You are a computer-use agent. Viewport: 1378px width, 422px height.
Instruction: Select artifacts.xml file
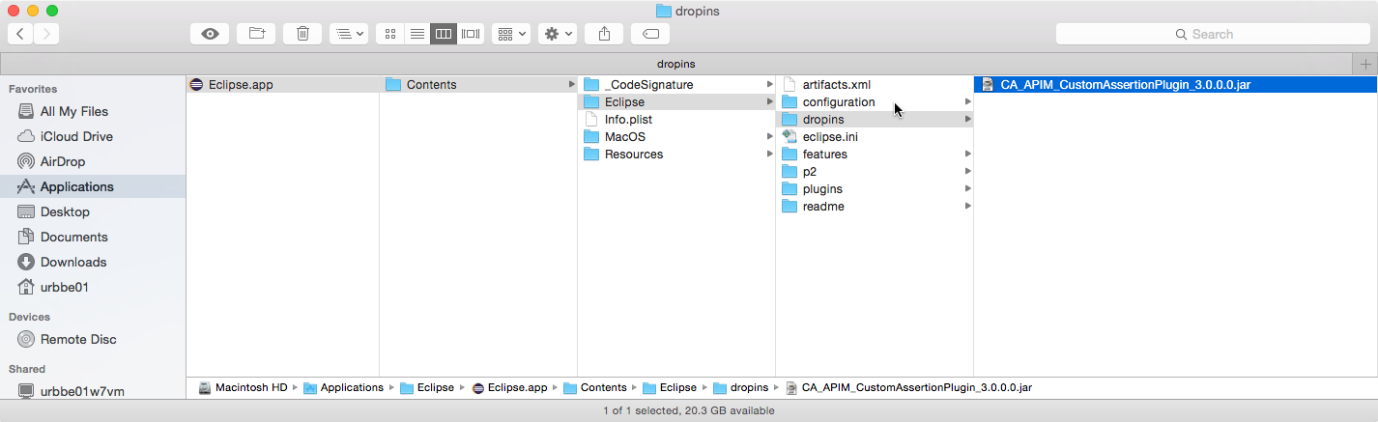point(875,84)
